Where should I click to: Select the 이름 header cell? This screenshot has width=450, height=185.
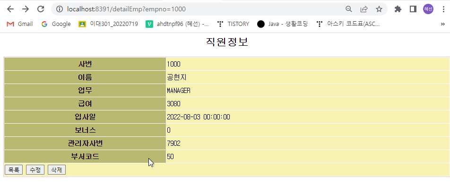tap(85, 77)
